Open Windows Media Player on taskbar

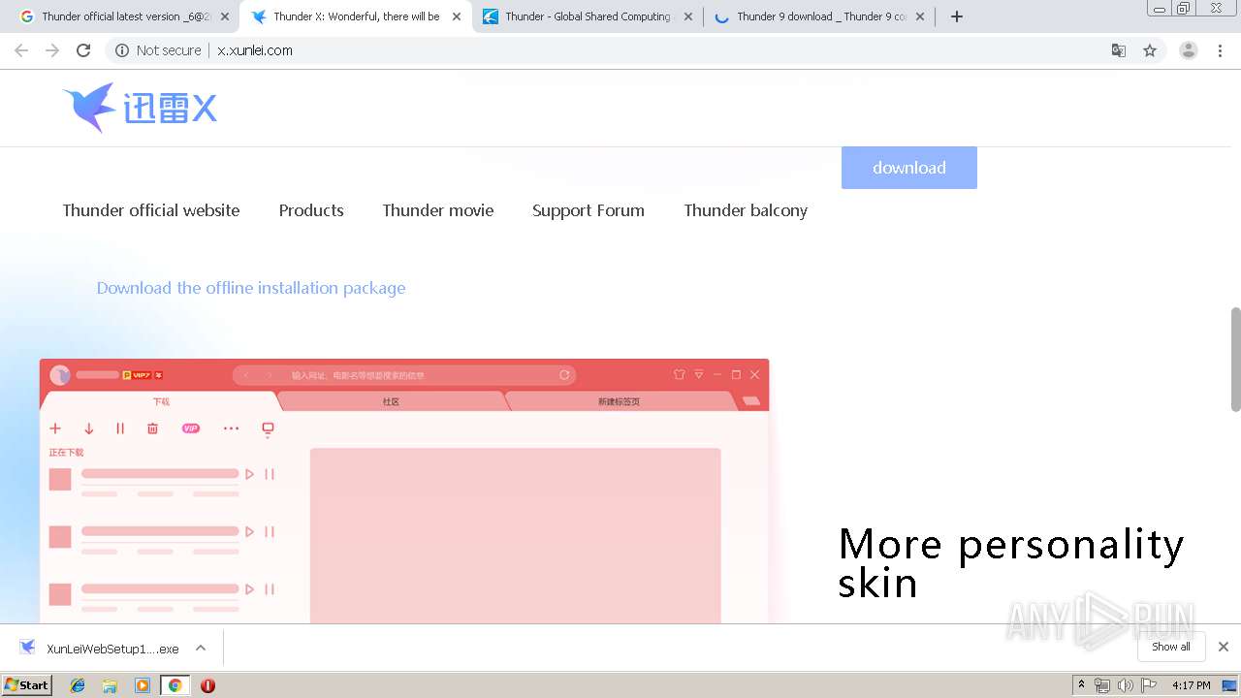(143, 685)
